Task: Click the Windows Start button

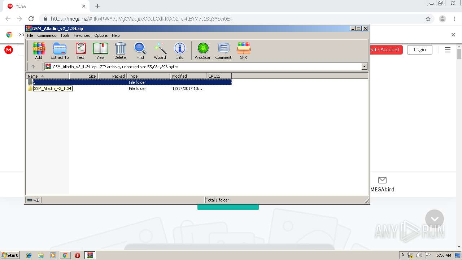Action: coord(10,255)
